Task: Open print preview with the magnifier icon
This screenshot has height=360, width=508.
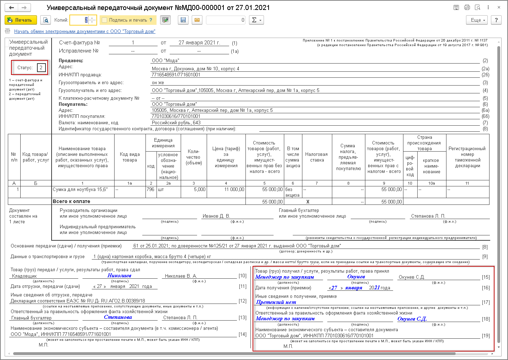Action: pos(46,20)
